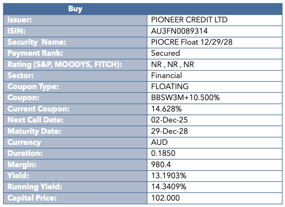Click the margin value 980.4
The width and height of the screenshot is (285, 207).
pyautogui.click(x=161, y=165)
